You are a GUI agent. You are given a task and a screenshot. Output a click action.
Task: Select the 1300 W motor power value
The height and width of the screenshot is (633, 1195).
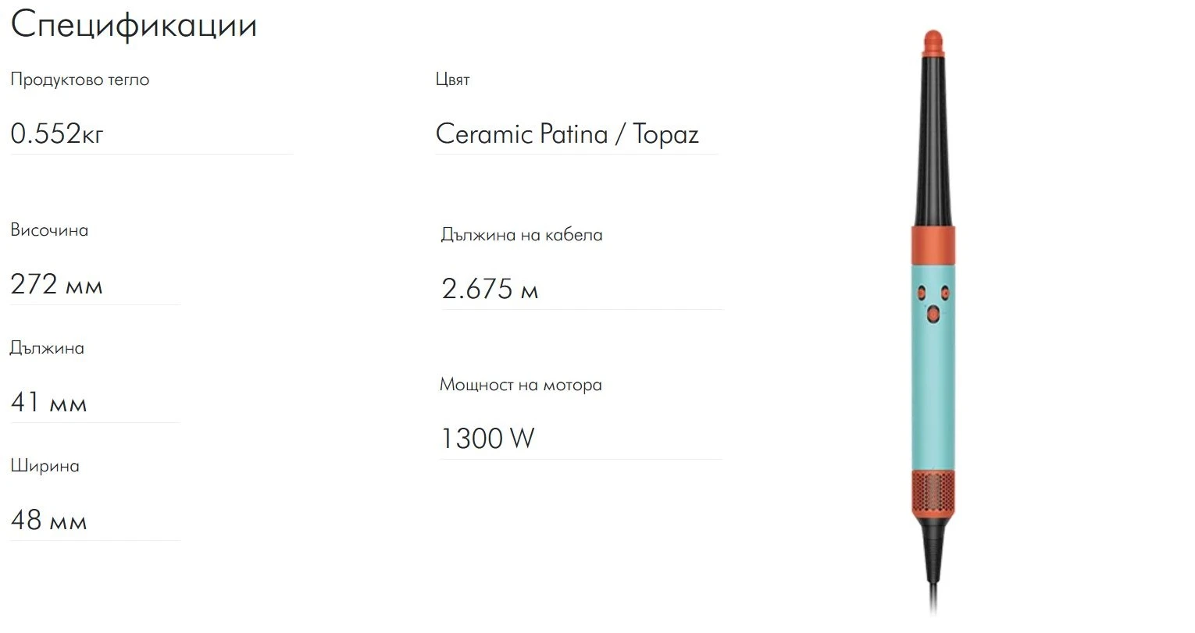pos(487,438)
